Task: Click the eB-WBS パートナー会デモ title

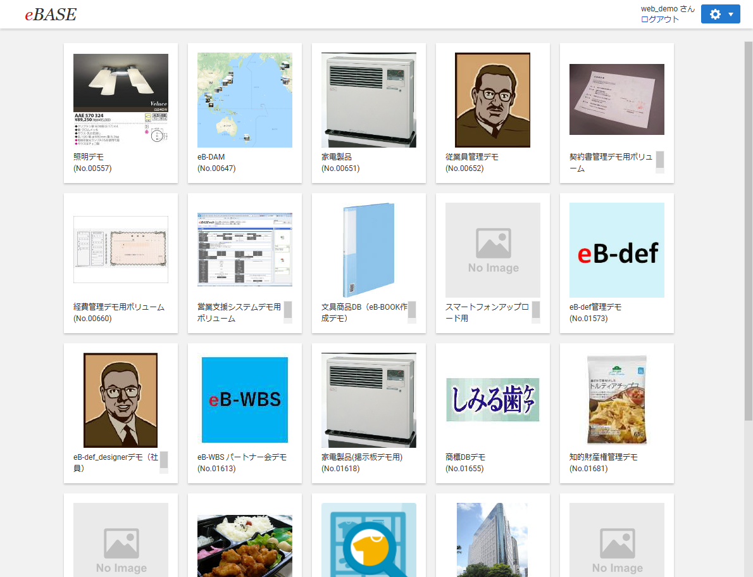Action: 242,457
